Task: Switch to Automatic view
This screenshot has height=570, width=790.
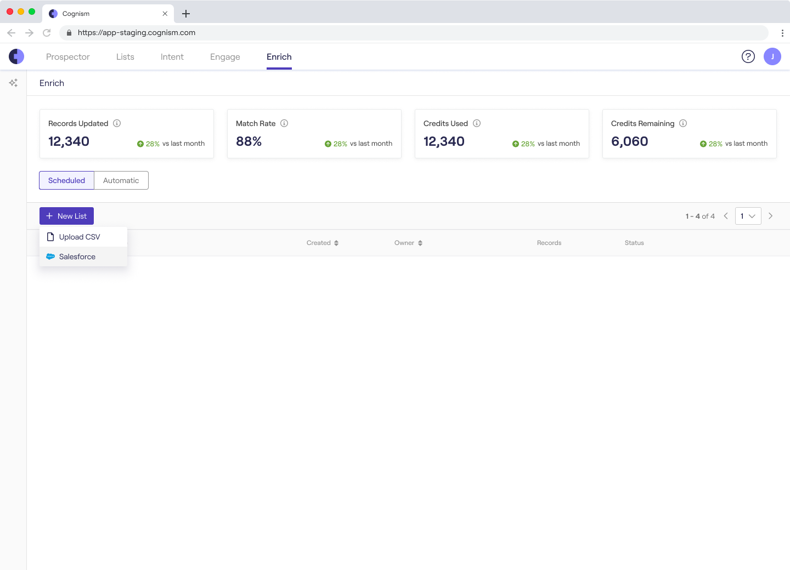Action: (x=121, y=180)
